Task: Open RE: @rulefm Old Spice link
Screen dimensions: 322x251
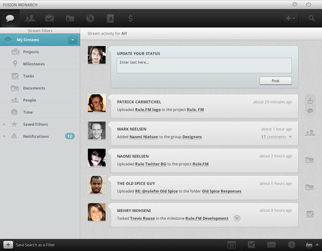Action: [156, 191]
